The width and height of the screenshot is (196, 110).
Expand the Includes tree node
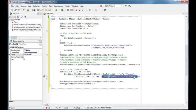tap(10, 20)
